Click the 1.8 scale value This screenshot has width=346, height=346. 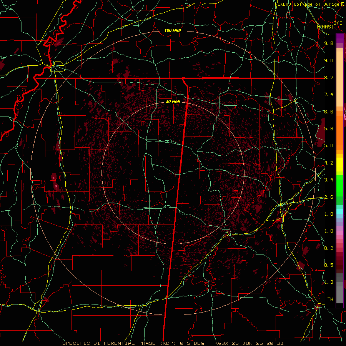(329, 214)
